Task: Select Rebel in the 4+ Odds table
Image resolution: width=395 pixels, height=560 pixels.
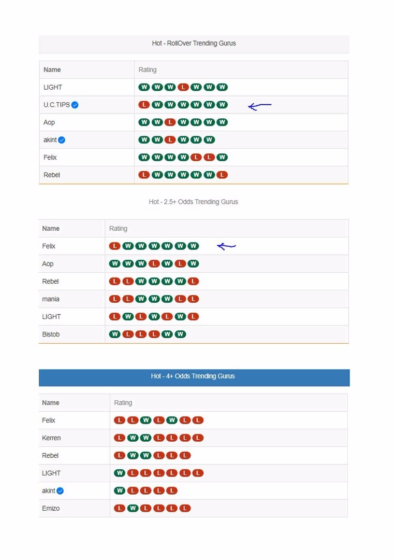Action: click(50, 455)
